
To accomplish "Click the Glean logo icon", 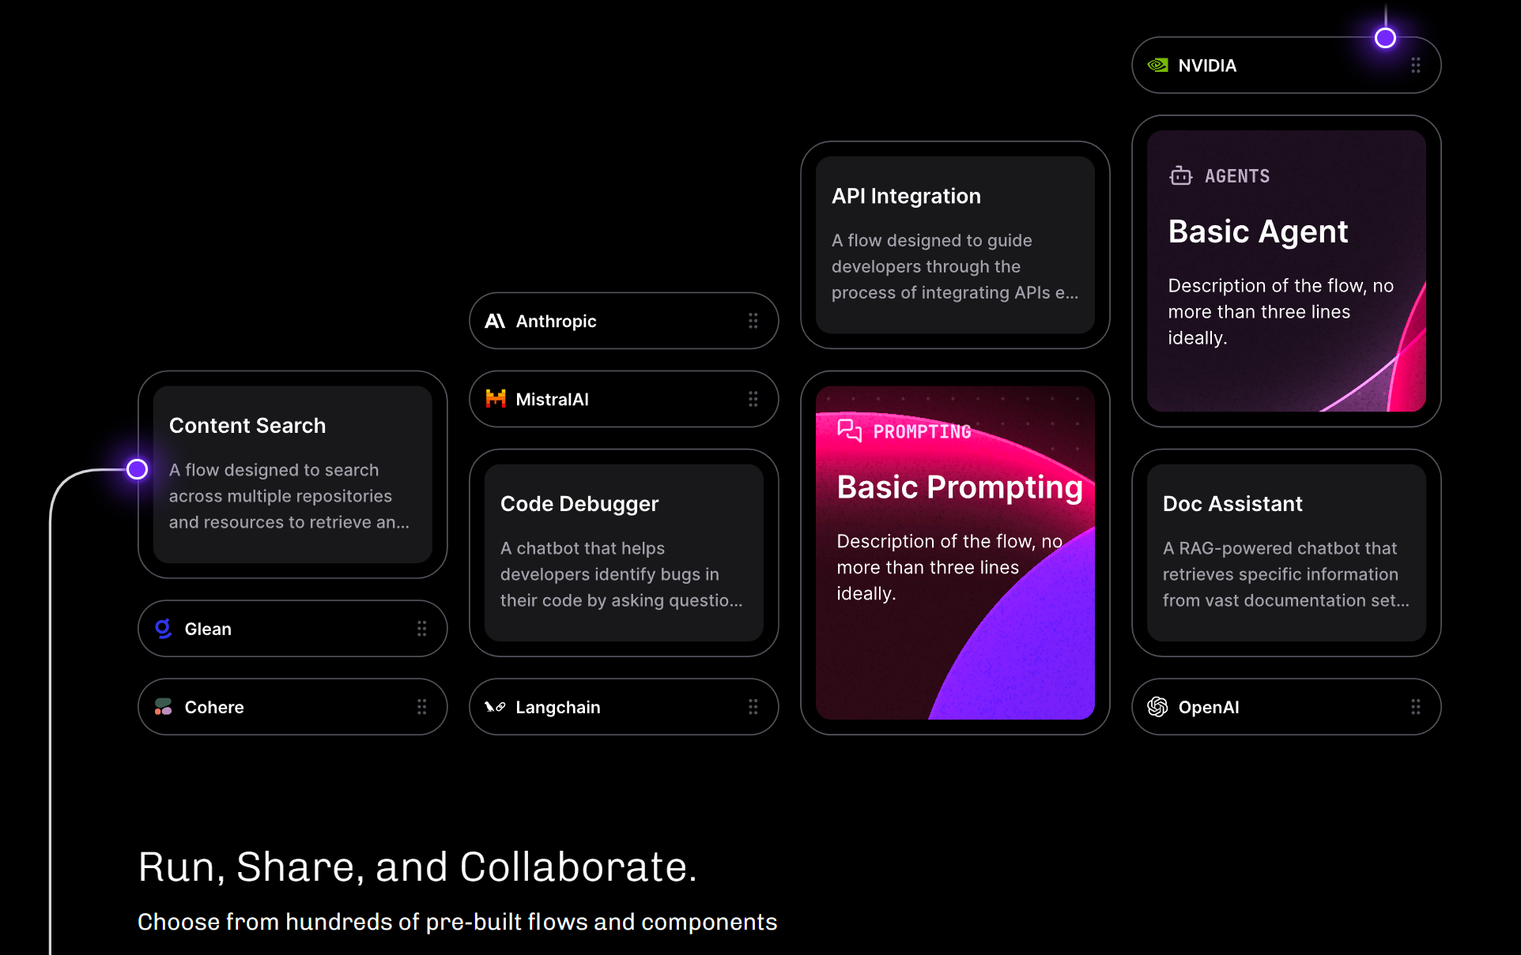I will [x=164, y=629].
